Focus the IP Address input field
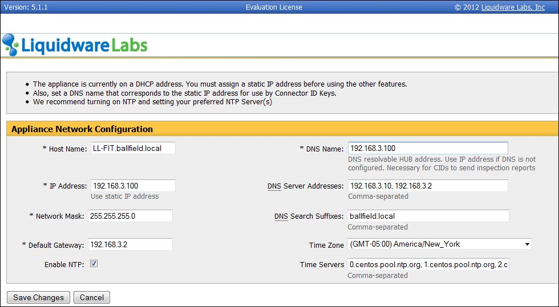This screenshot has width=559, height=307. pos(132,186)
